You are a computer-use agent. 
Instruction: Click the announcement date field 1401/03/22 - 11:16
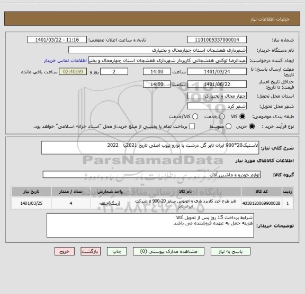(57, 40)
